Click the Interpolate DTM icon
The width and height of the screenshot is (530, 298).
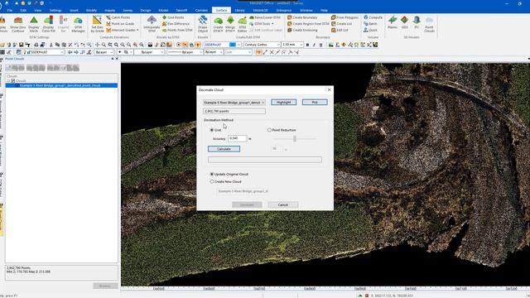click(152, 24)
